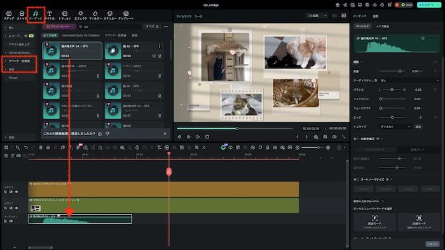Open the equalizer デフォルト dropdown

(x=395, y=127)
